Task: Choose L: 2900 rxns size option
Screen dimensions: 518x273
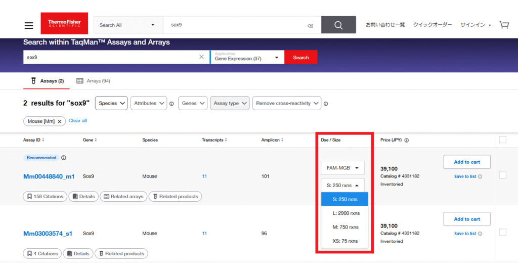Action: click(344, 213)
